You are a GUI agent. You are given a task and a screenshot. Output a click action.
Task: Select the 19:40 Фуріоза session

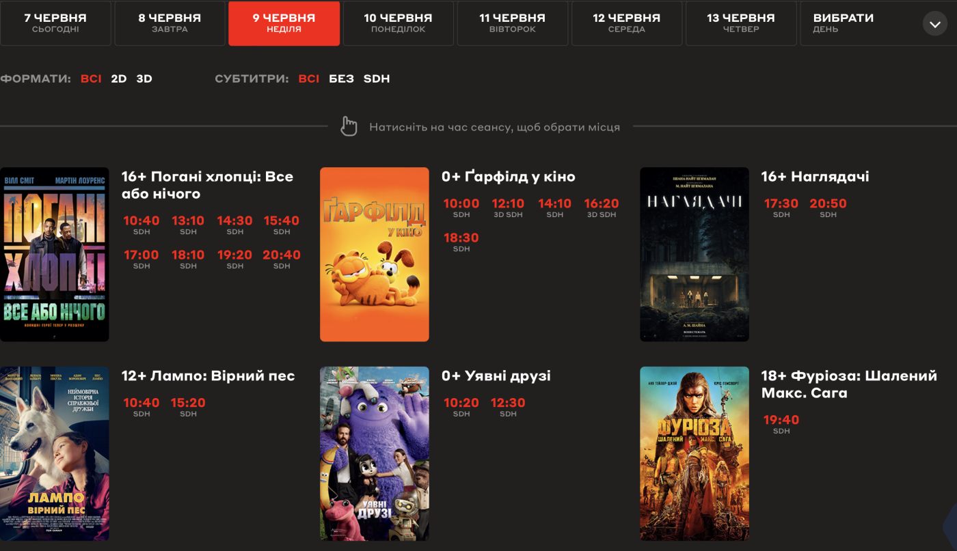click(781, 424)
